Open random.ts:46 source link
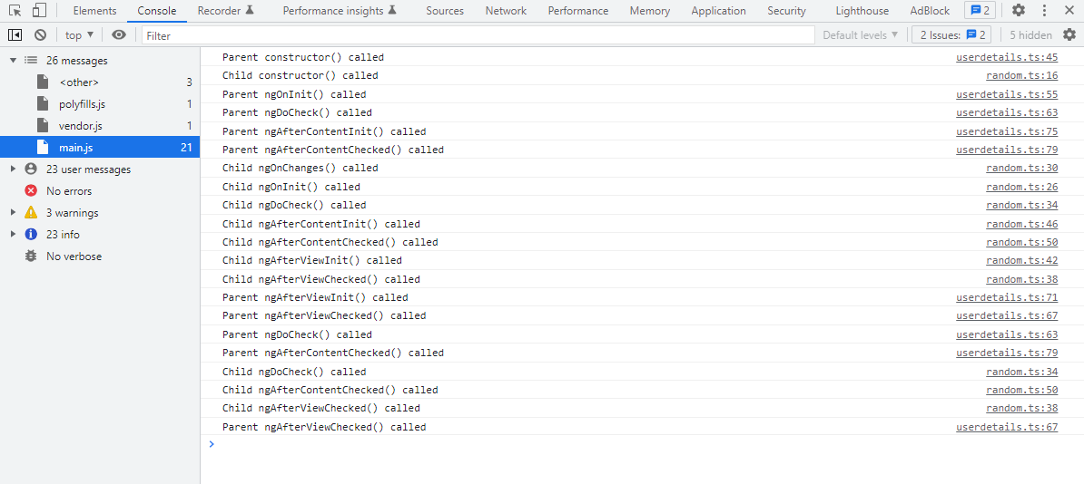This screenshot has width=1084, height=484. click(1021, 224)
